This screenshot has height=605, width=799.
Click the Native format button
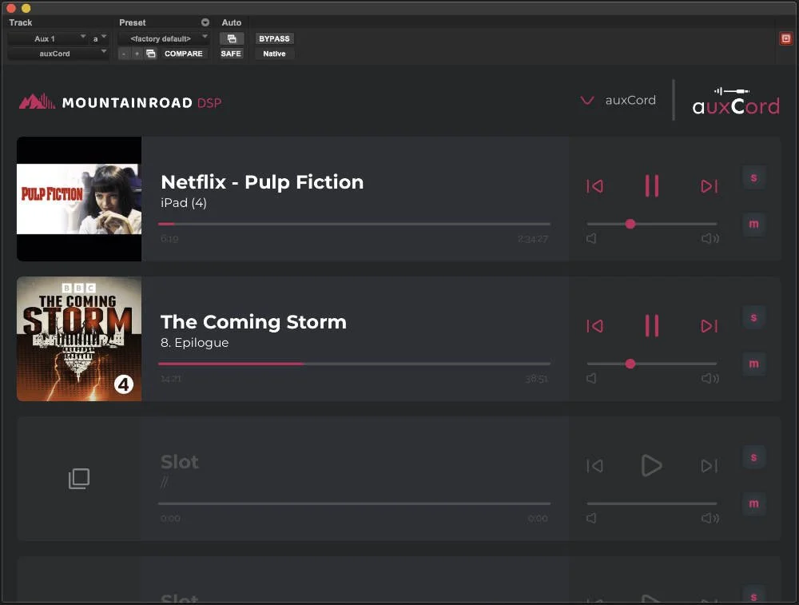pos(274,54)
